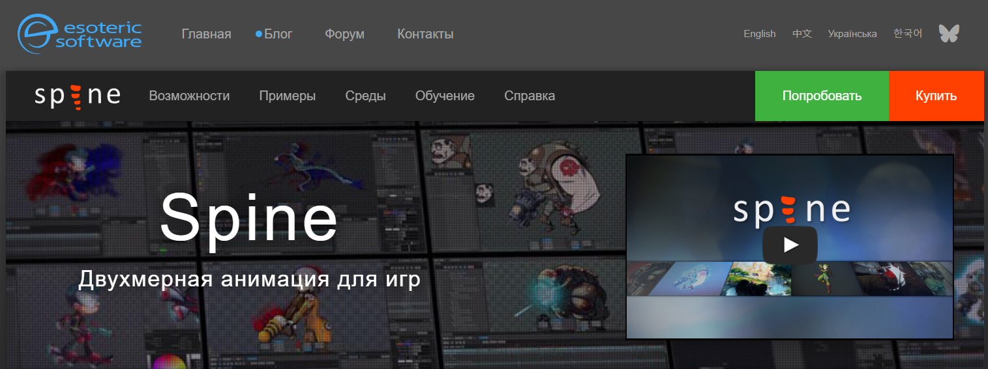Switch language to 한국어
Screen dimensions: 988x369
[x=908, y=34]
